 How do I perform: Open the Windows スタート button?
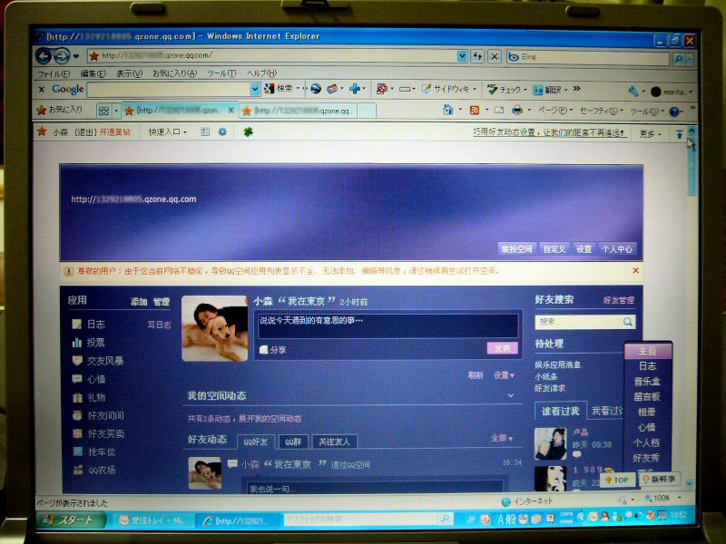pyautogui.click(x=72, y=520)
